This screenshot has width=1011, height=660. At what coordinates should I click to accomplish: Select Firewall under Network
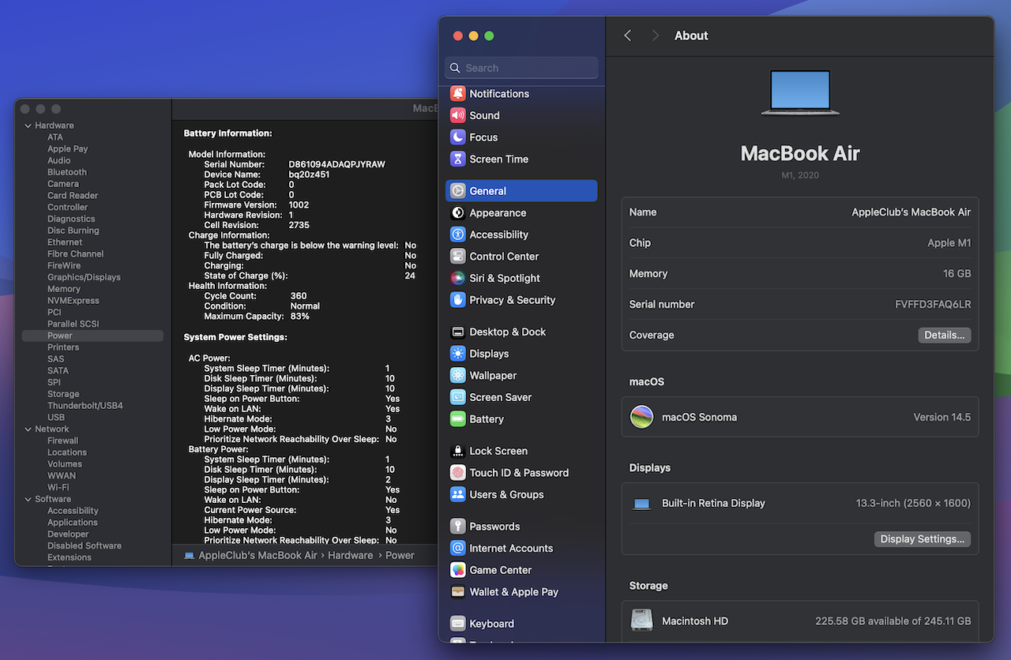(x=62, y=441)
